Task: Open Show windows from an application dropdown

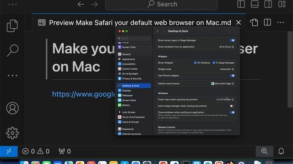Action: [227, 47]
